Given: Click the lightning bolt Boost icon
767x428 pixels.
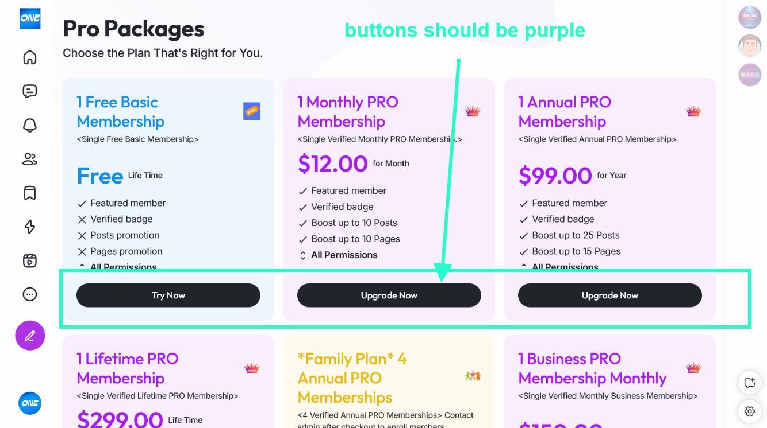Looking at the screenshot, I should tap(30, 227).
